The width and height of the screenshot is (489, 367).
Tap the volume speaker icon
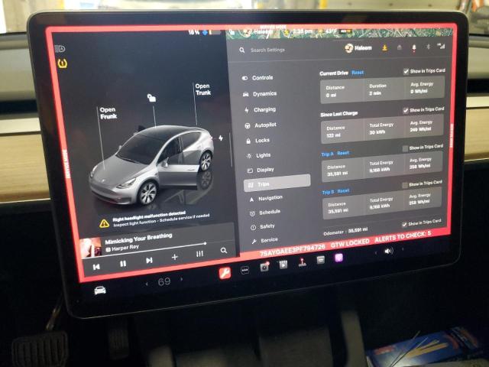click(x=388, y=251)
